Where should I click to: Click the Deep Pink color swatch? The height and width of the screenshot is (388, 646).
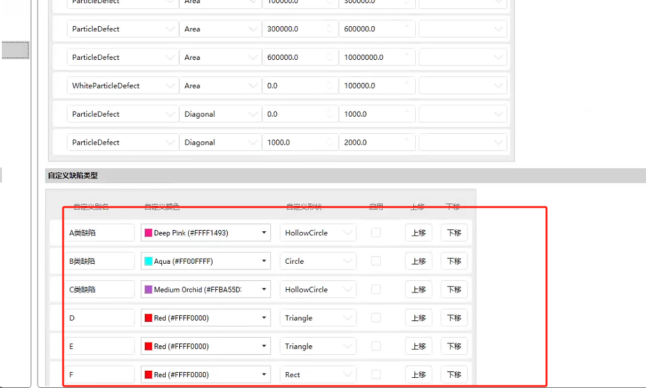(x=149, y=233)
